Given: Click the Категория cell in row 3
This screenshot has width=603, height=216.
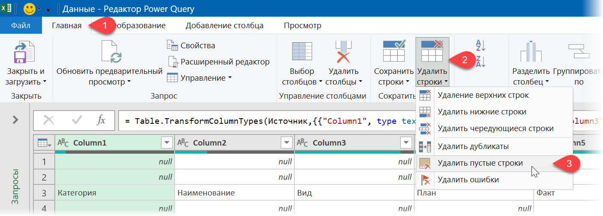Looking at the screenshot, I should [x=115, y=193].
